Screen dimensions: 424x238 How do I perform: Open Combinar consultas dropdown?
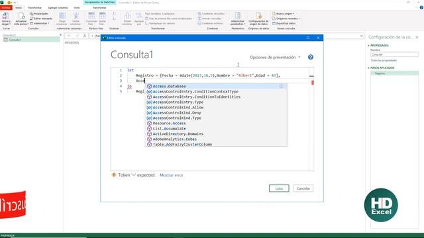point(212,13)
